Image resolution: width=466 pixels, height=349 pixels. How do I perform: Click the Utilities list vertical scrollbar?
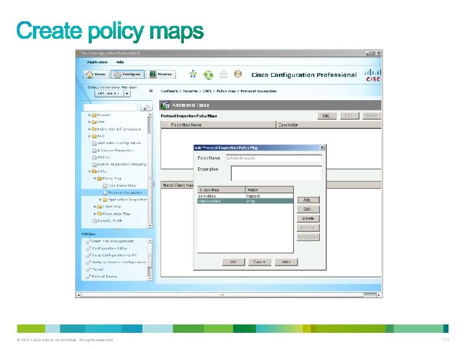tap(150, 260)
